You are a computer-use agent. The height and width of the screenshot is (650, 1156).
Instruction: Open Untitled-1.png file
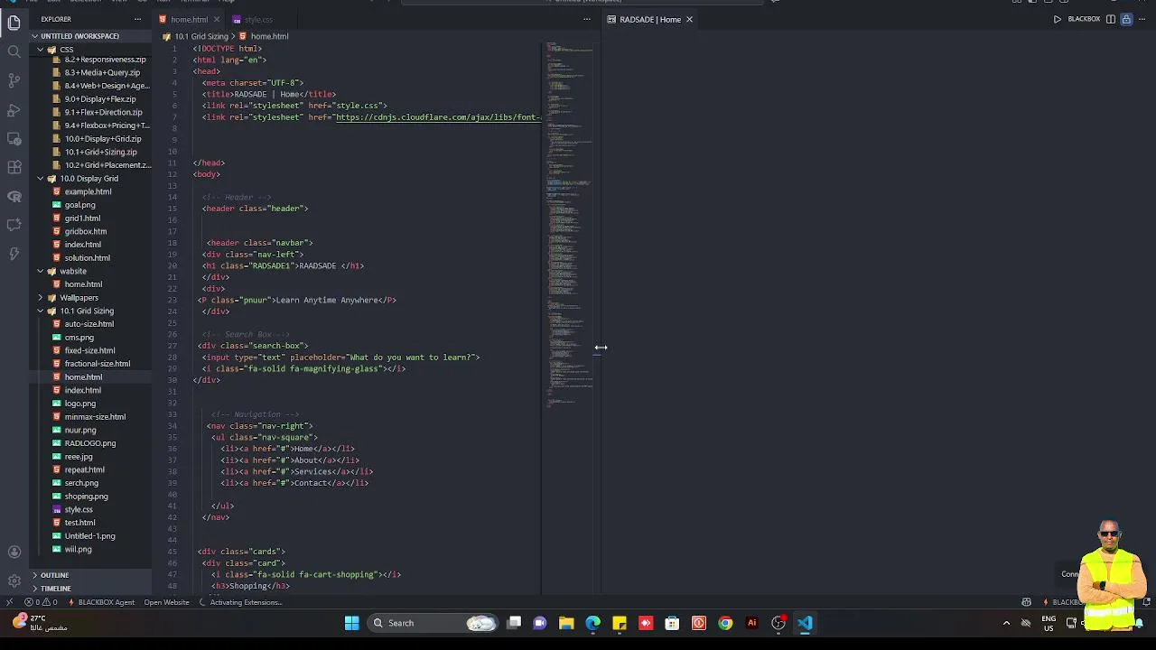[x=89, y=536]
